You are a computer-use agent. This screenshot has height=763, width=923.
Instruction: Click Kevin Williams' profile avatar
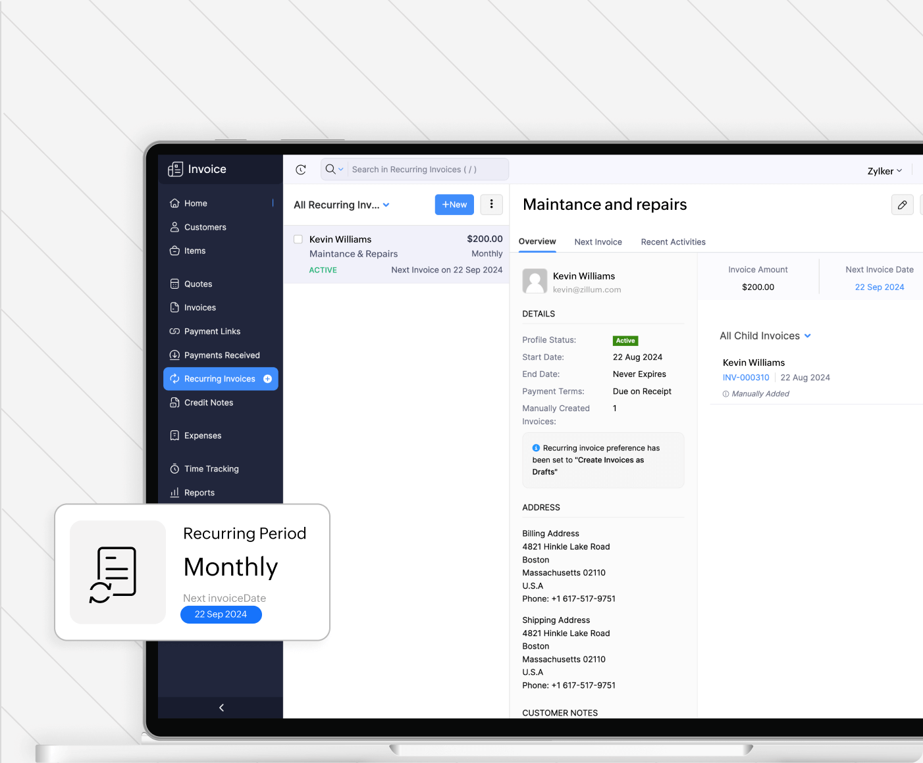click(x=535, y=282)
